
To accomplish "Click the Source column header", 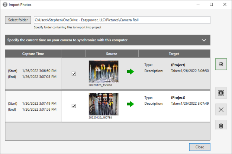I will 112,54.
